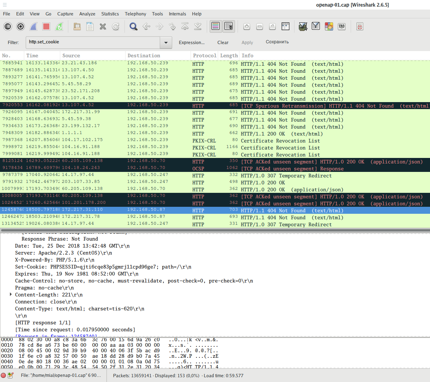The width and height of the screenshot is (430, 382).
Task: Jump to the last packet icon
Action: pyautogui.click(x=198, y=26)
